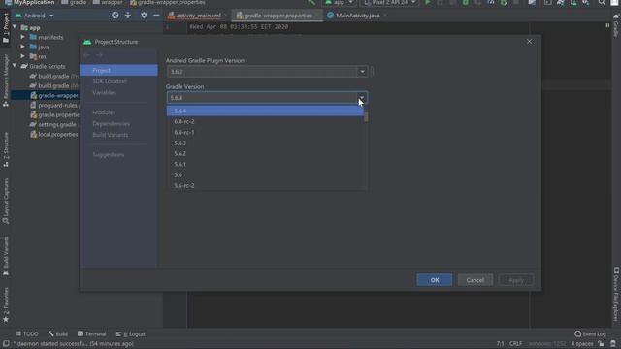The width and height of the screenshot is (621, 349).
Task: Click the collapse all icon in Project panel
Action: click(x=128, y=16)
